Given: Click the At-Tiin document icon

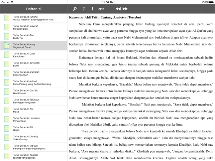Looking at the screenshot, I should click(x=7, y=36).
